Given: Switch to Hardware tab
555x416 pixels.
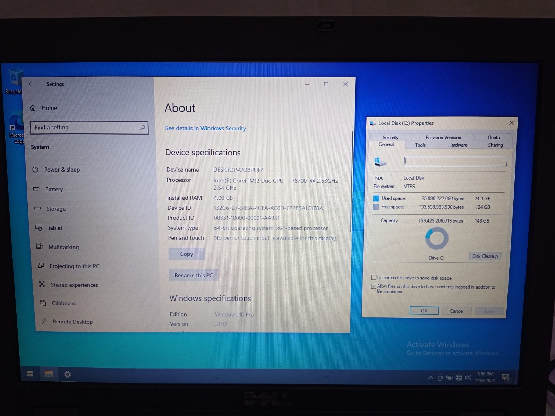Looking at the screenshot, I should pyautogui.click(x=458, y=145).
